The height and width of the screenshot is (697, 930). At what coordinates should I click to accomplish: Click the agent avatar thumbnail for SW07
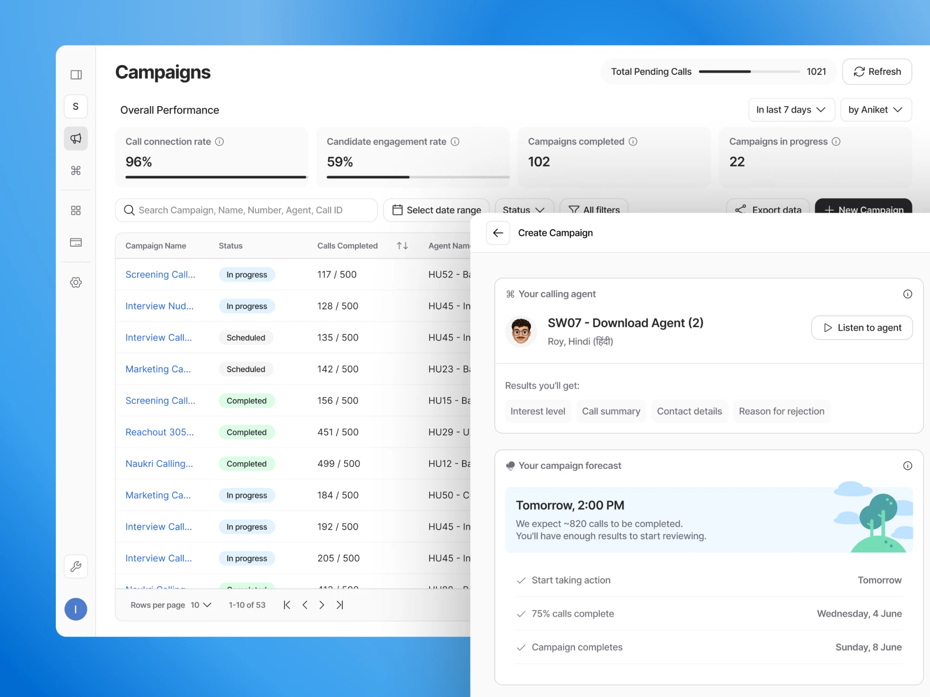click(x=521, y=331)
